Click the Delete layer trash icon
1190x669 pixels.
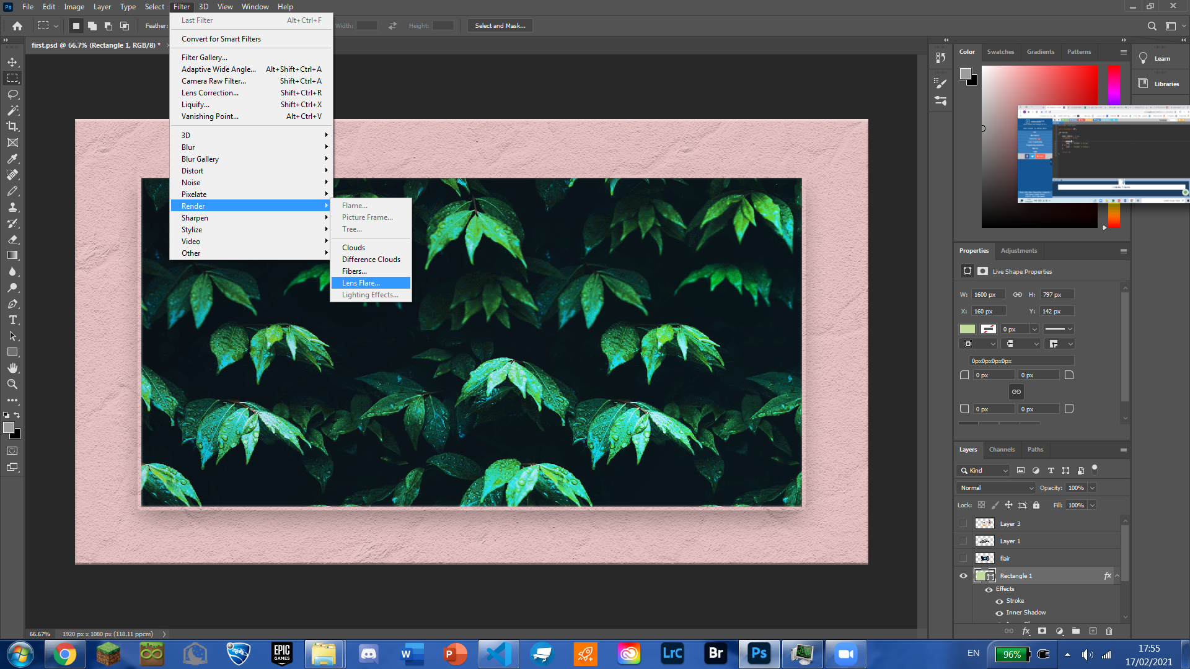click(x=1109, y=631)
